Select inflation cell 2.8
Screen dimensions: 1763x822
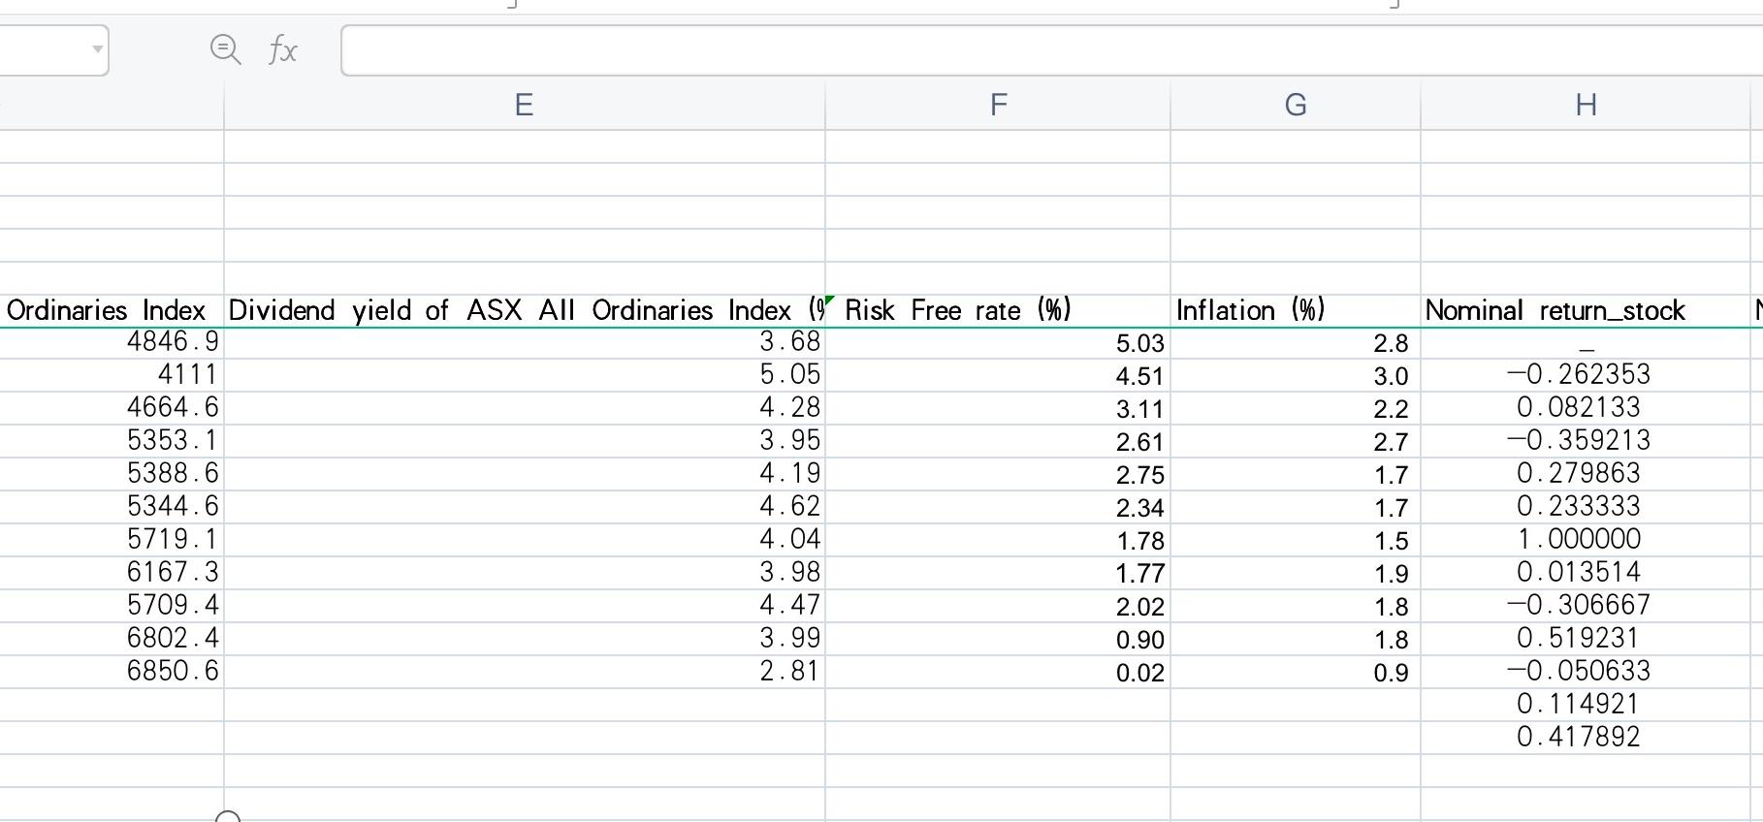pyautogui.click(x=1296, y=343)
